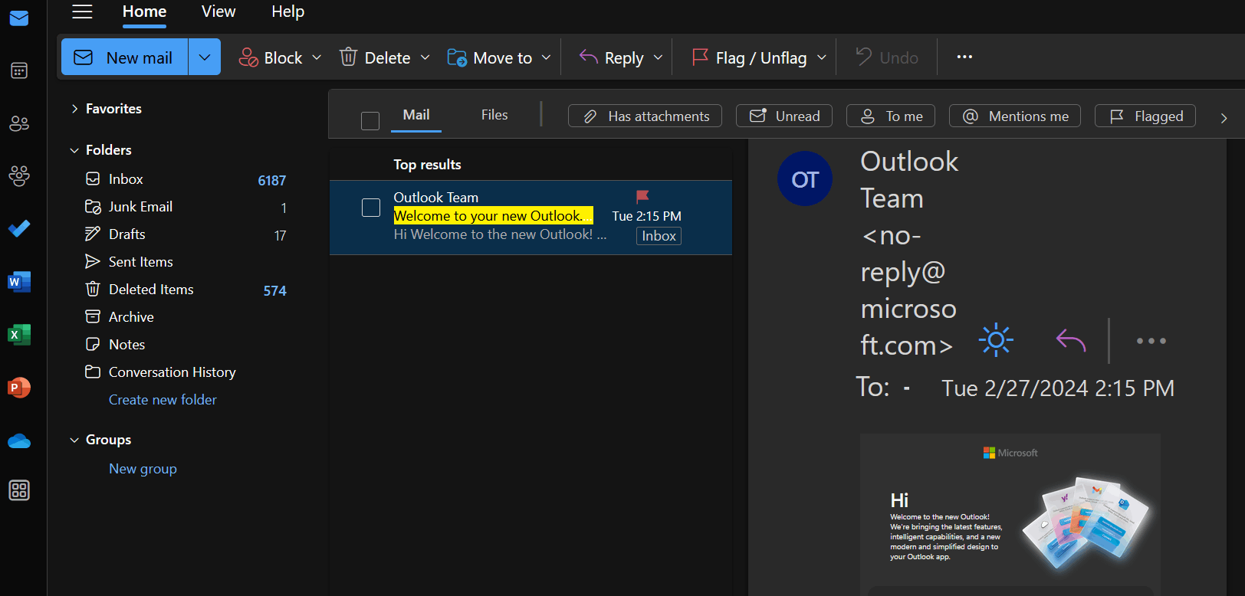Click Move to button
Viewport: 1245px width, 596px height.
[489, 57]
